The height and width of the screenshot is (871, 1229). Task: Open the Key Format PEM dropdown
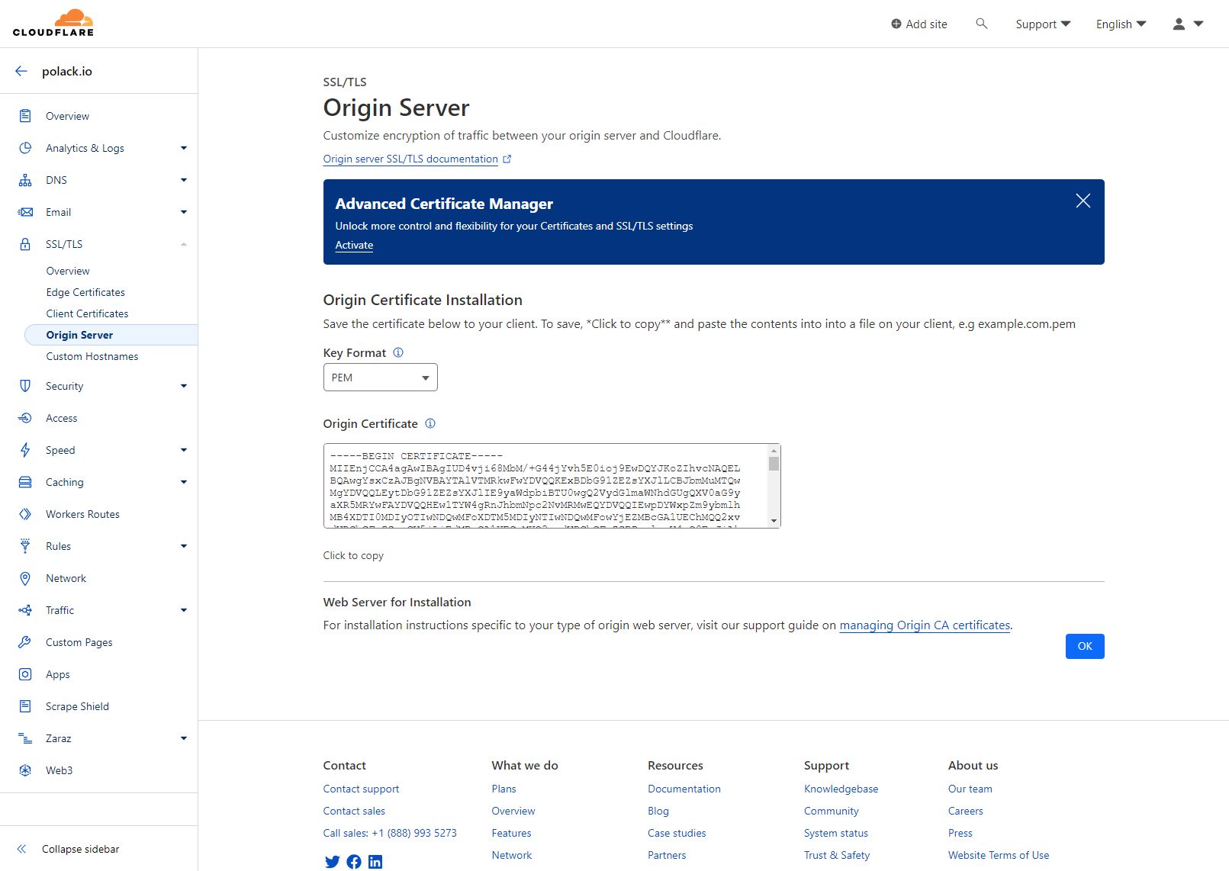tap(381, 378)
